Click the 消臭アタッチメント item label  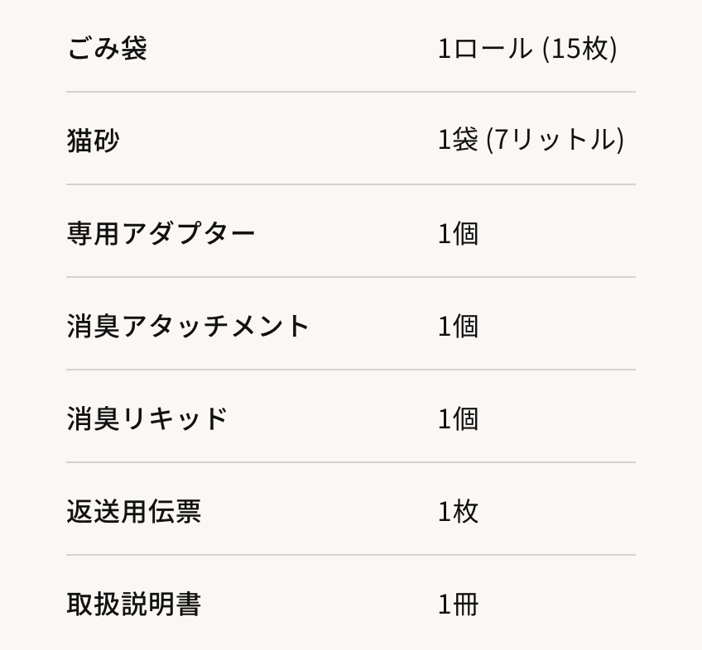[x=188, y=327]
